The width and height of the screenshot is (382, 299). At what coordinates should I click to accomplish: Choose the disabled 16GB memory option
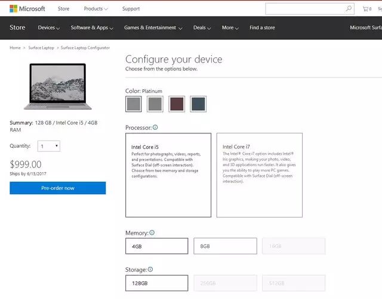point(294,246)
